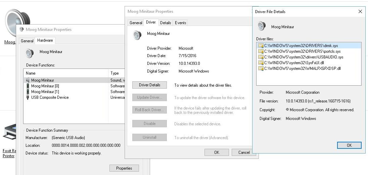Click the WMALFXGFXDSP.dll file icon
The image size is (368, 175).
[261, 69]
